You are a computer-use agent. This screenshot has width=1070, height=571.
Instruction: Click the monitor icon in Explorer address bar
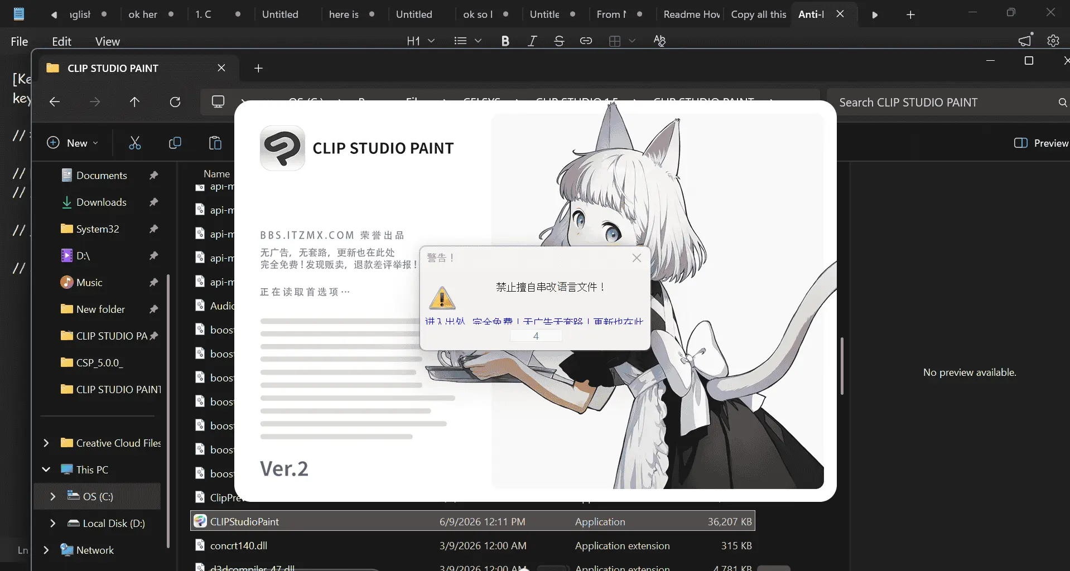(218, 101)
